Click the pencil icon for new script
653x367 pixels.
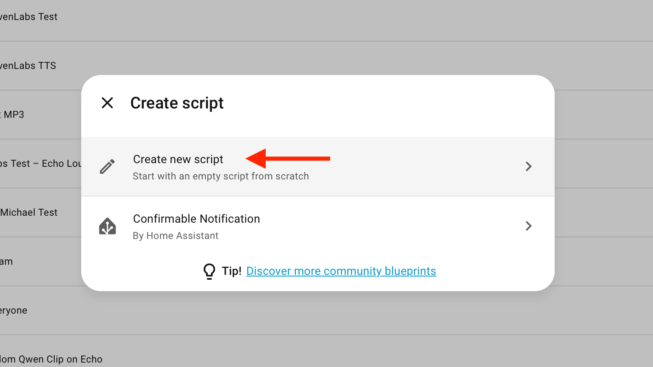point(107,166)
